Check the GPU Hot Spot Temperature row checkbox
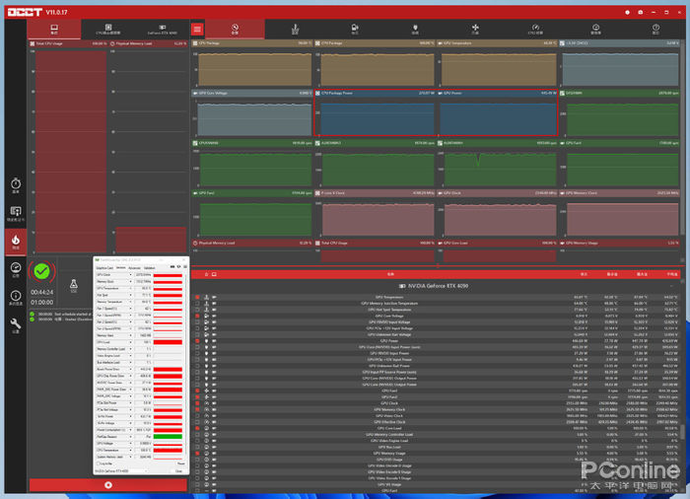The image size is (690, 499). (x=197, y=310)
